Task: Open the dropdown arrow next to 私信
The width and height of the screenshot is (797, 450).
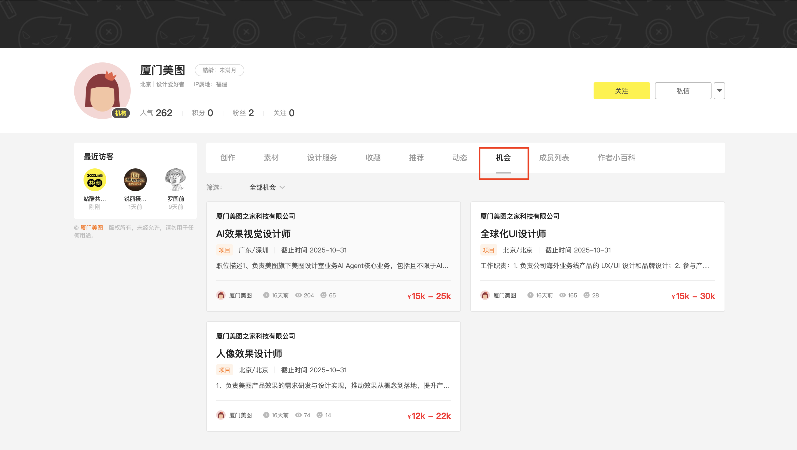Action: [x=719, y=91]
